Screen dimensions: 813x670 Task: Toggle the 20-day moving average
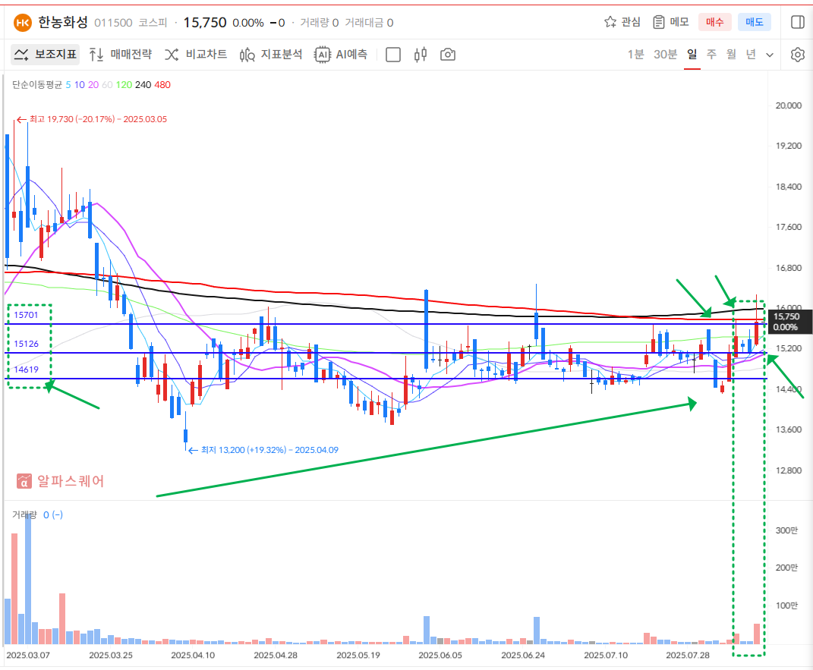pos(93,85)
